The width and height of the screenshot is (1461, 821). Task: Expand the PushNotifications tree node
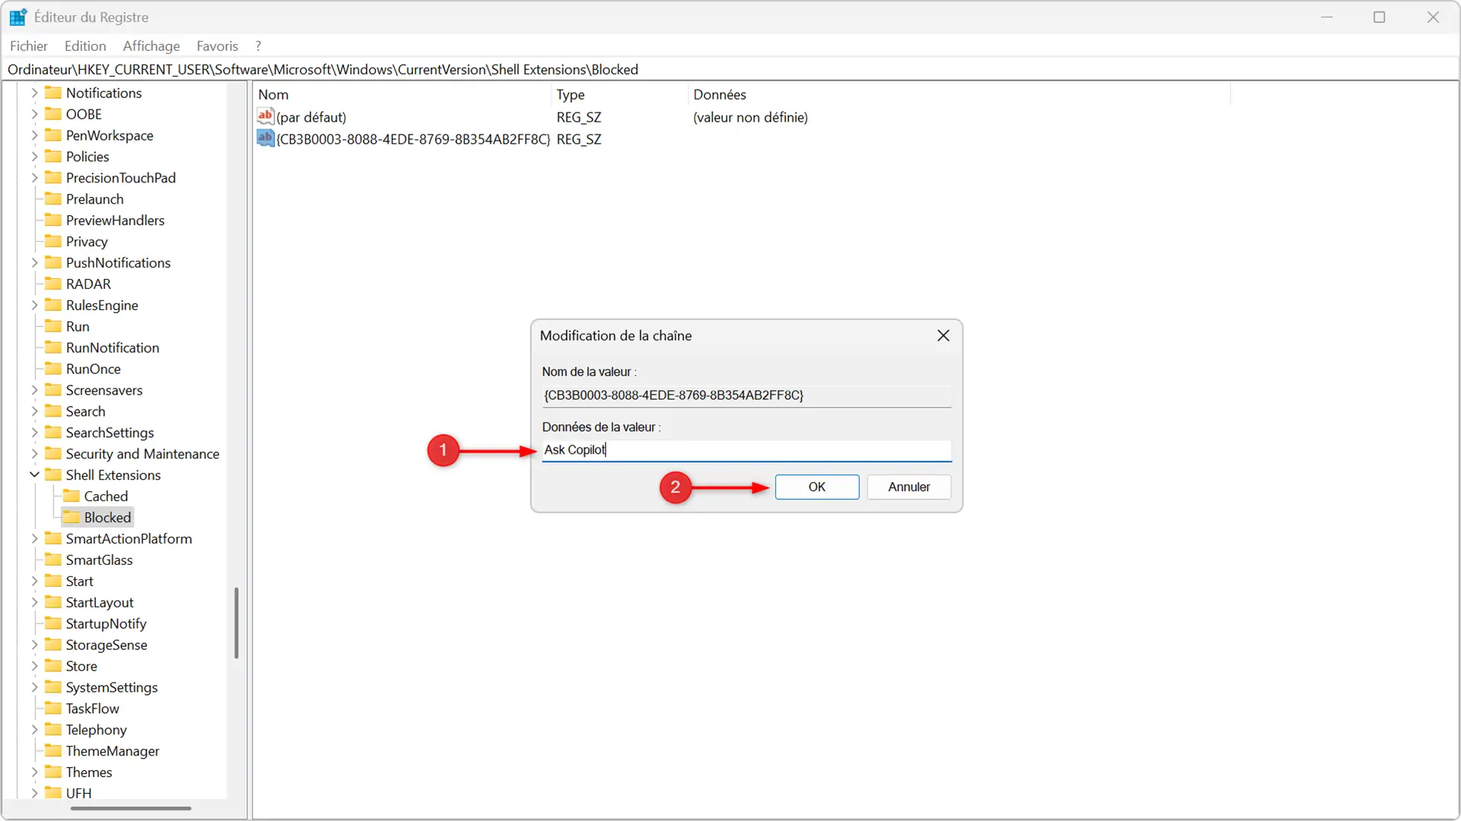[34, 262]
